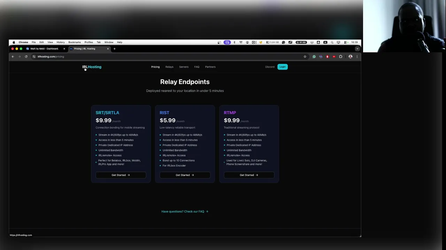Open the Wi-Fi status menu
446x250 pixels.
(x=241, y=42)
